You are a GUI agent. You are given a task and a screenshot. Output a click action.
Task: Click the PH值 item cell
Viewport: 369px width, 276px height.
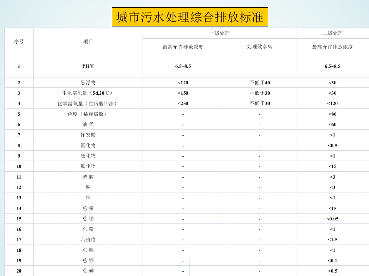point(88,66)
